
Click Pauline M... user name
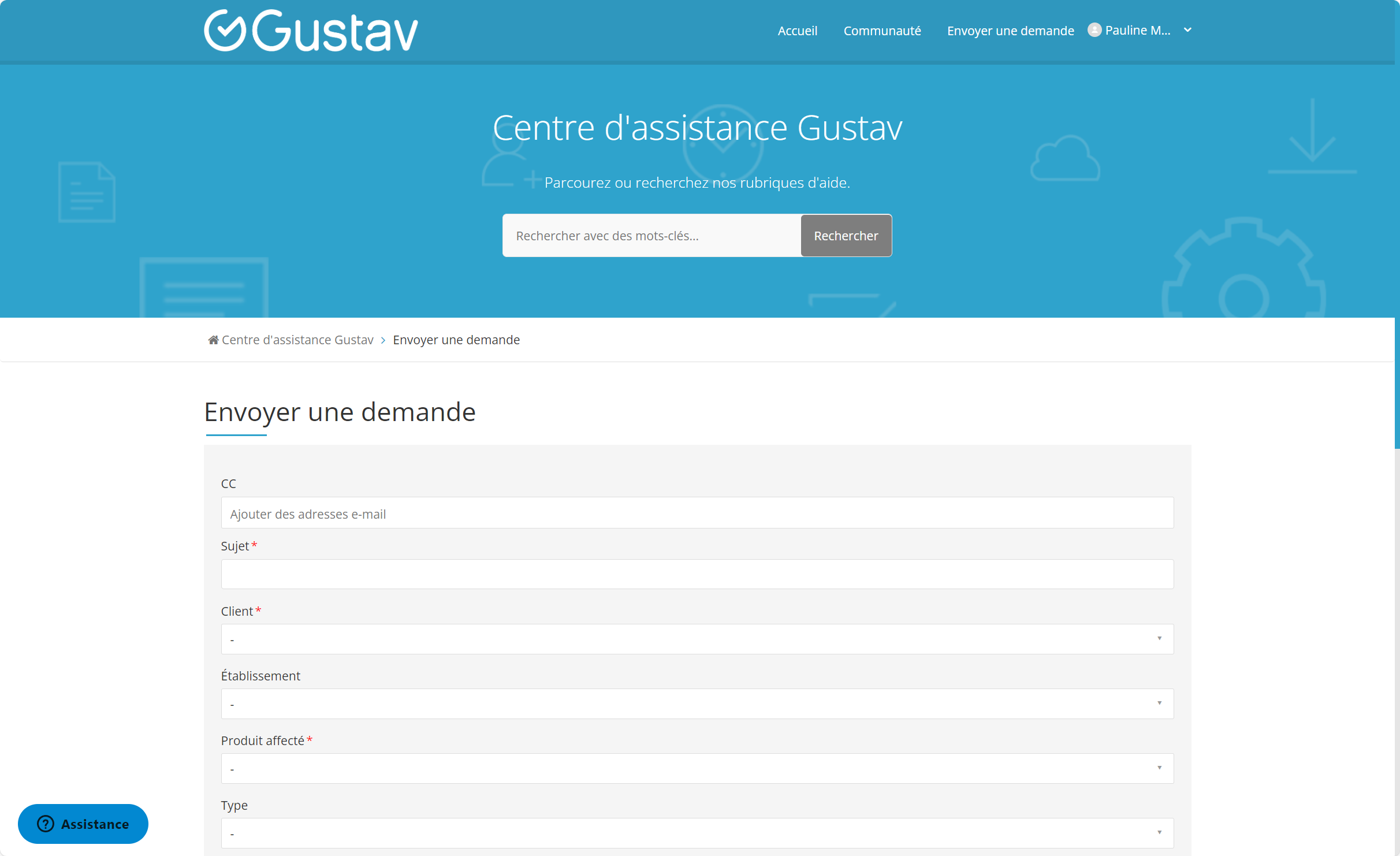[x=1137, y=30]
